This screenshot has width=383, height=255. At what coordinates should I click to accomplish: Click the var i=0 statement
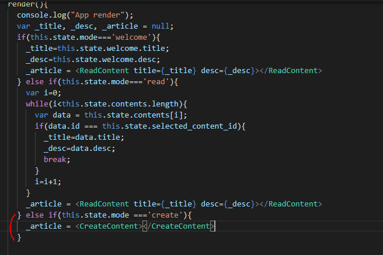tap(43, 93)
